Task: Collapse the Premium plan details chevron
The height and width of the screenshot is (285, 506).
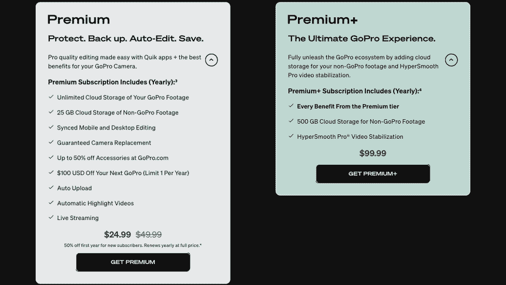Action: (x=211, y=60)
